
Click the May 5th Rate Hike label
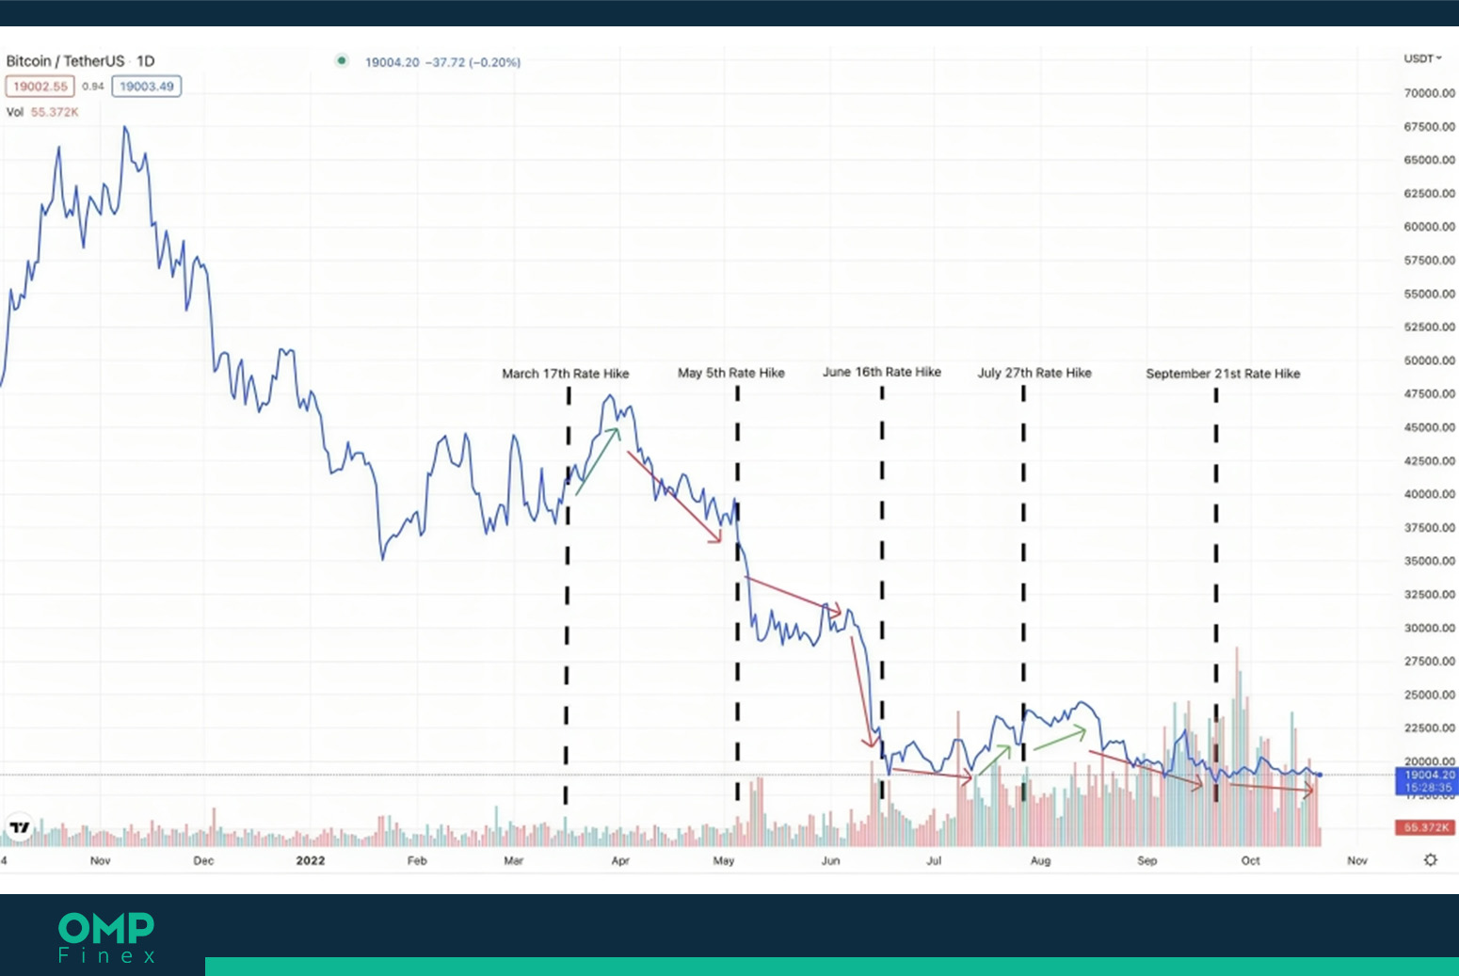coord(731,373)
